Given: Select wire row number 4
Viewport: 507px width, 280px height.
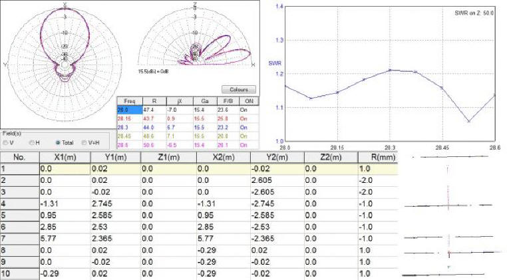Looking at the screenshot, I should [19, 204].
